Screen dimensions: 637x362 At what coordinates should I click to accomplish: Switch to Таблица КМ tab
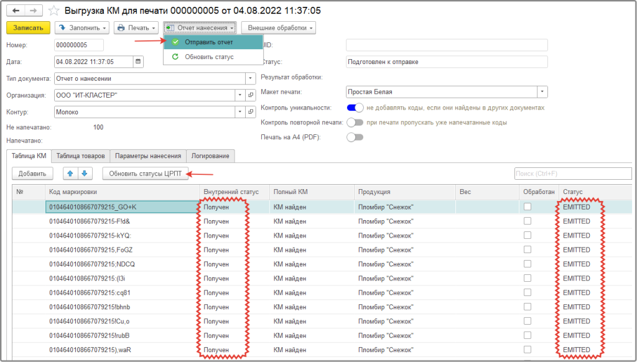pyautogui.click(x=29, y=155)
